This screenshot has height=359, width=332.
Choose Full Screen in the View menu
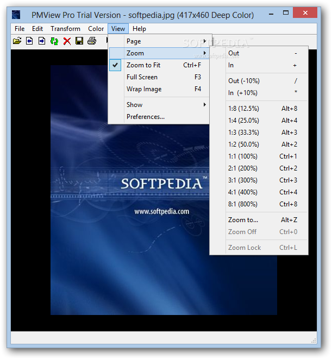coord(159,77)
